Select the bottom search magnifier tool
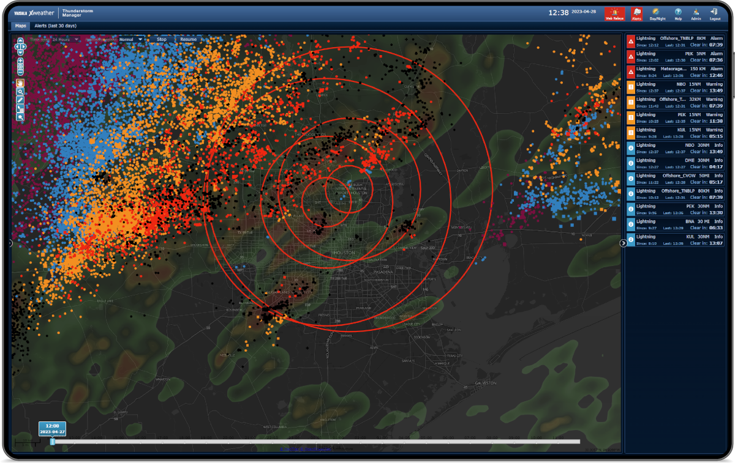735x463 pixels. pos(20,117)
